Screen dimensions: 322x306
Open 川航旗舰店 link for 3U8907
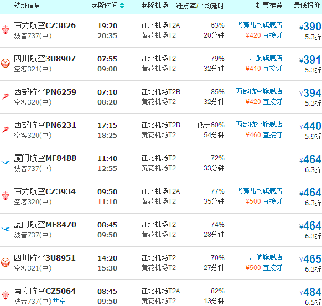click(x=266, y=58)
